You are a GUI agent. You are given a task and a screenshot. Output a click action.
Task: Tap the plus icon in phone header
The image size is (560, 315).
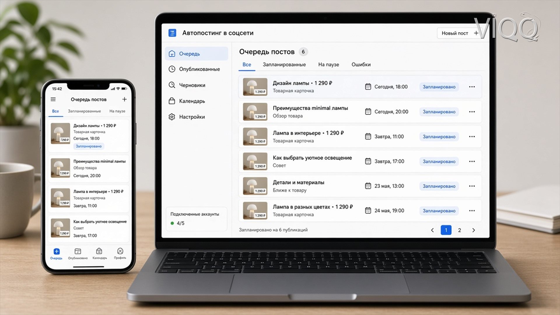tap(124, 99)
